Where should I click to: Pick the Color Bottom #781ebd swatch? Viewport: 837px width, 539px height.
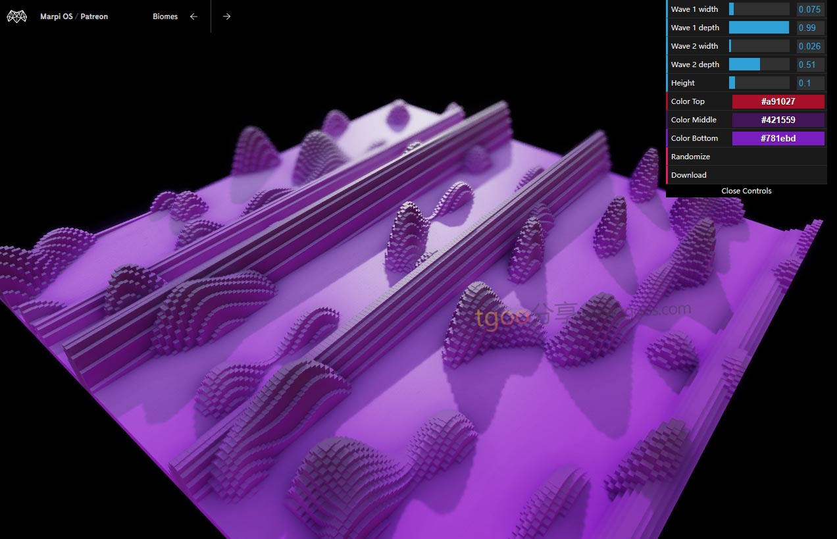[x=778, y=138]
